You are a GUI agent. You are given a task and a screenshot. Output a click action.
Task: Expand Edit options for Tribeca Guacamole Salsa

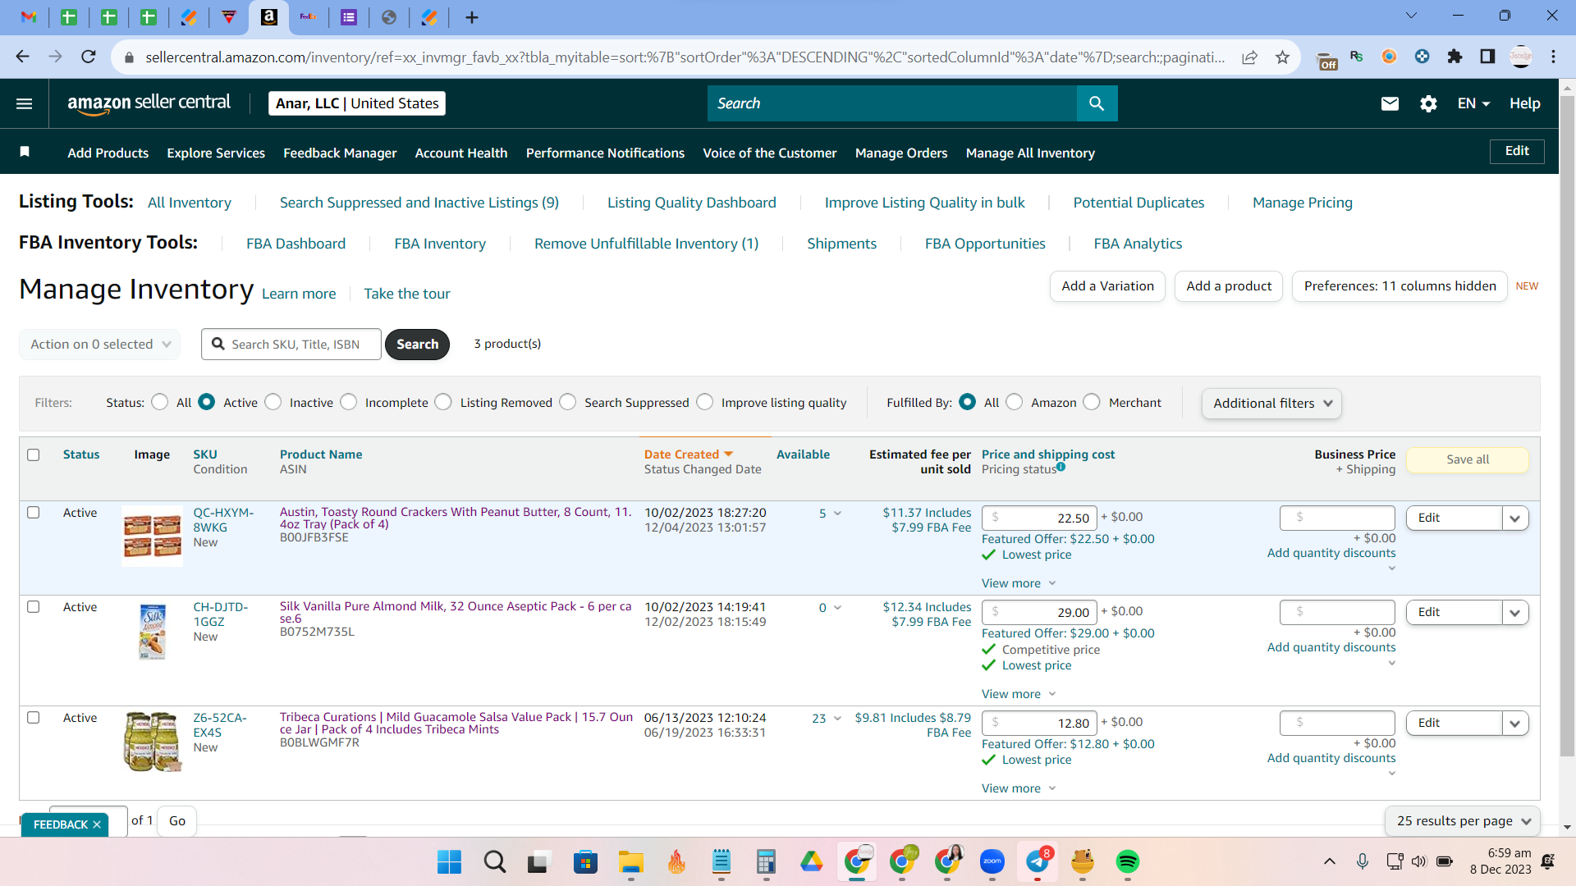1515,723
